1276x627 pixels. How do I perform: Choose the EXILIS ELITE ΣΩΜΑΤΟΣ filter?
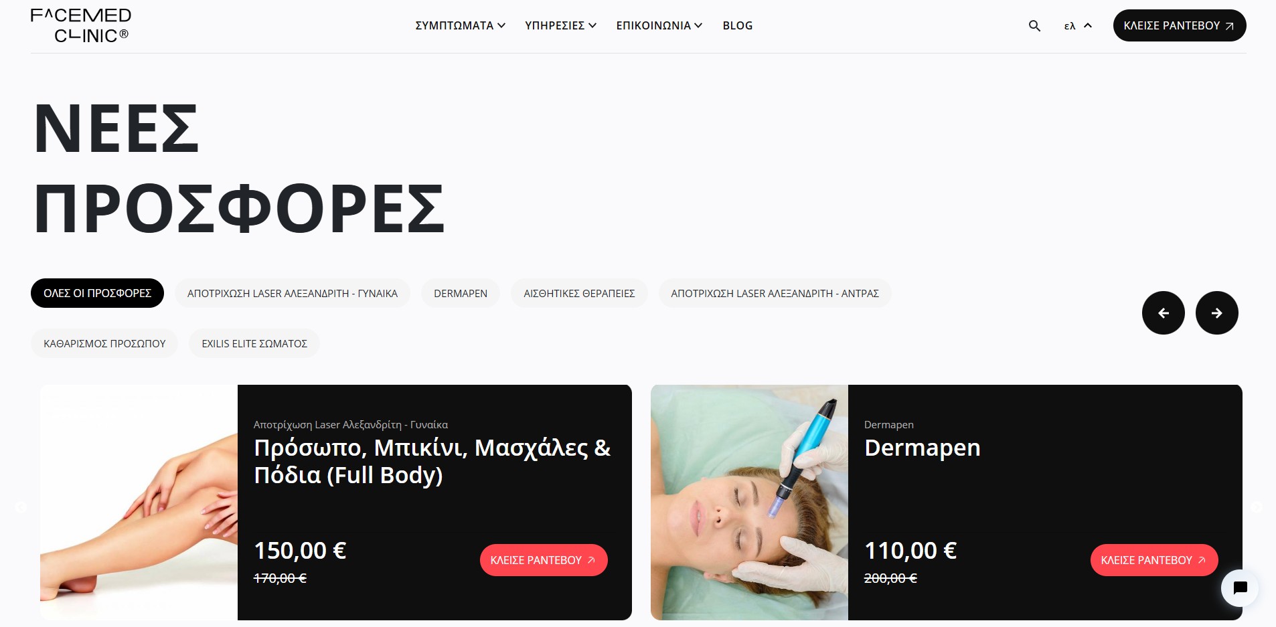tap(254, 343)
